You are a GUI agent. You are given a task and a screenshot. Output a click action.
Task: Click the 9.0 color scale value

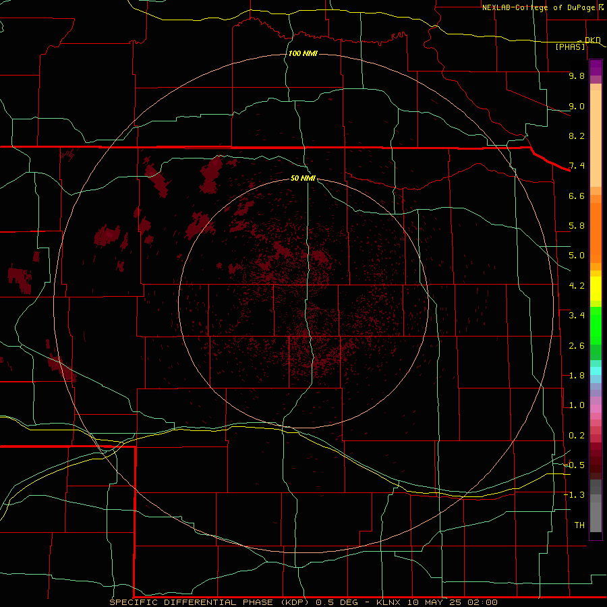pyautogui.click(x=577, y=106)
